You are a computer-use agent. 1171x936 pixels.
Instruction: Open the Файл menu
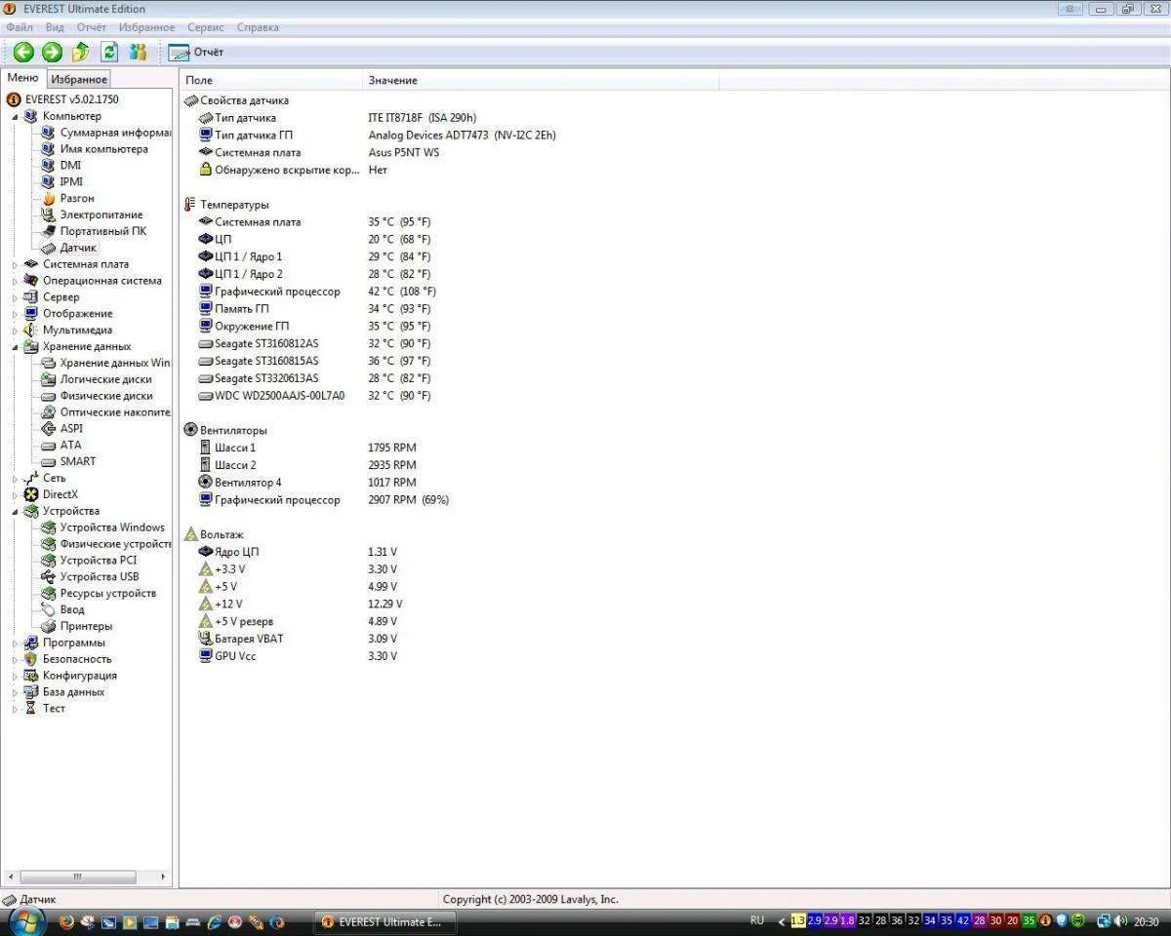[20, 27]
